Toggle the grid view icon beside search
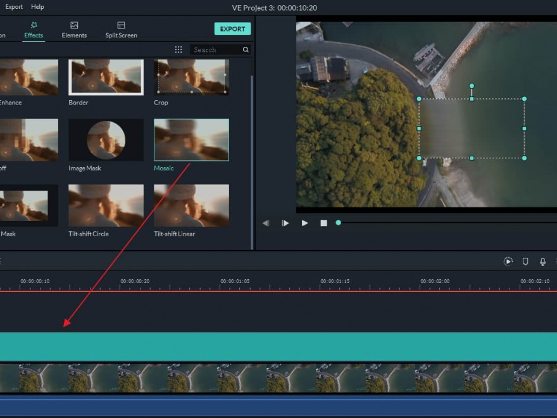Viewport: 557px width, 418px height. pyautogui.click(x=178, y=49)
